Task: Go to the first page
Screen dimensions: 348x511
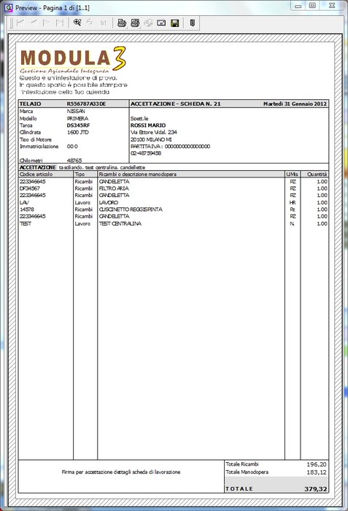Action: 20,23
